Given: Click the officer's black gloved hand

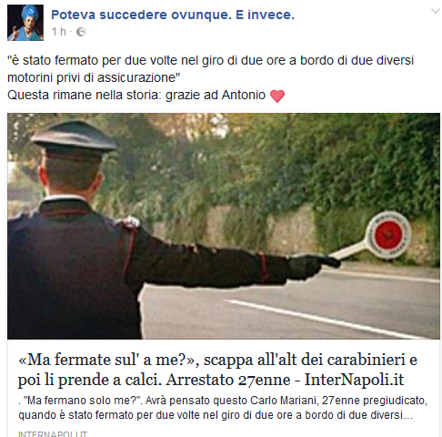Looking at the screenshot, I should click(x=312, y=265).
